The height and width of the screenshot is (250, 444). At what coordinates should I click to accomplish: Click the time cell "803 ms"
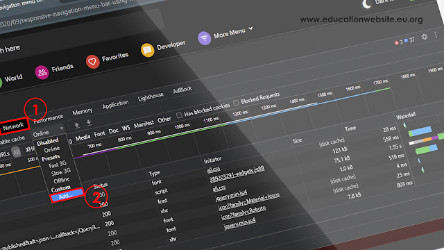tap(404, 185)
